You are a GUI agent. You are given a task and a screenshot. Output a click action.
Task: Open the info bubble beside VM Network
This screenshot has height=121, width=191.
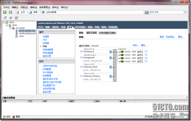click(81, 52)
